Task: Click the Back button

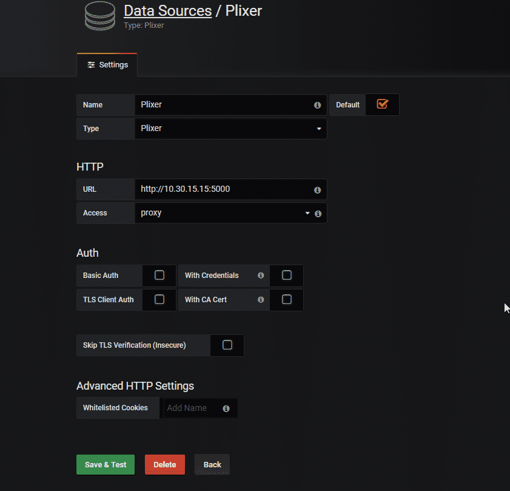Action: coord(212,465)
